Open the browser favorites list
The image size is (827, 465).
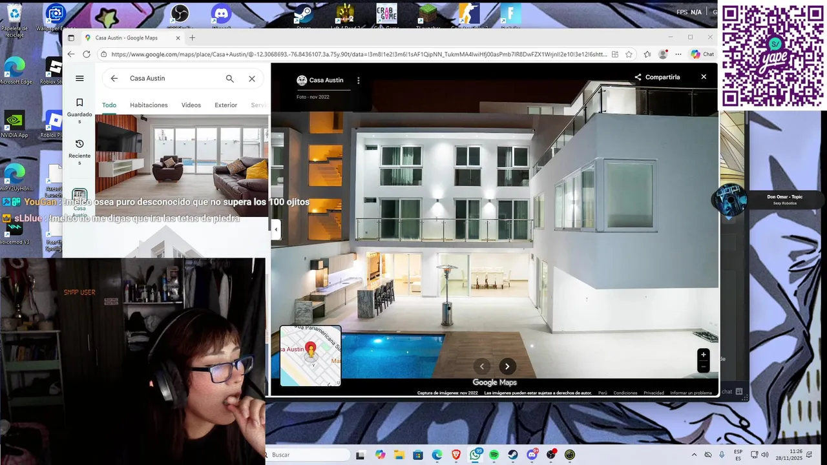point(647,54)
